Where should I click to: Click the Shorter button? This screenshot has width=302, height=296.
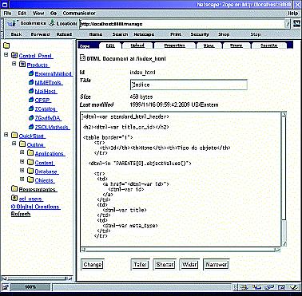pyautogui.click(x=165, y=265)
